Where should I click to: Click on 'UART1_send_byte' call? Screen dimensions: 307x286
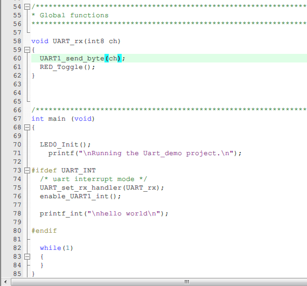point(72,59)
